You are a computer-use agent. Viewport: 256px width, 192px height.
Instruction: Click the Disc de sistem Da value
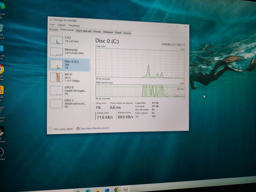click(x=153, y=109)
